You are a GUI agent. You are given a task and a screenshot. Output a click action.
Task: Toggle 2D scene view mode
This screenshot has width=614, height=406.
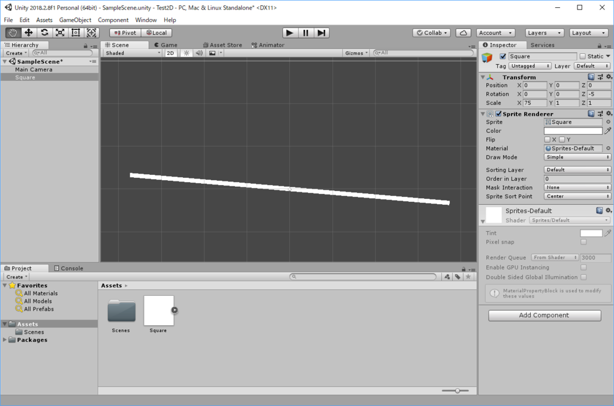click(170, 53)
